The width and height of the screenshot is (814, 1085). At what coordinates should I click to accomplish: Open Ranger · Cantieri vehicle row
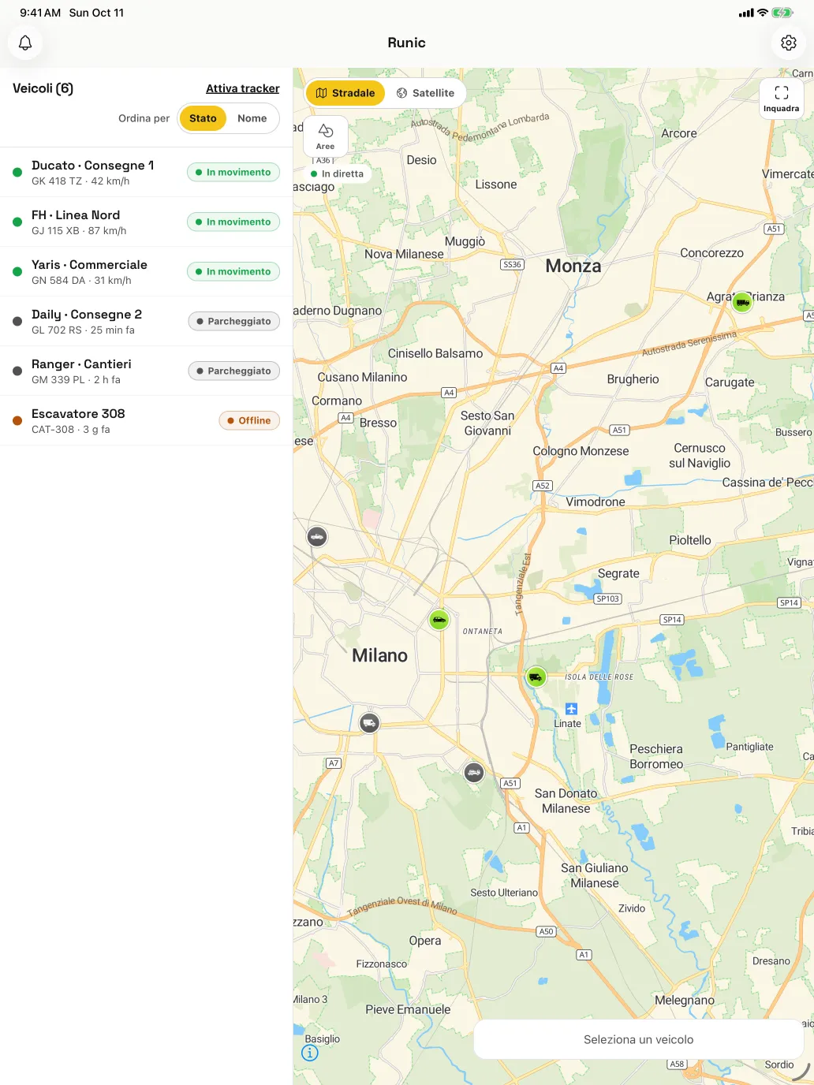(146, 371)
